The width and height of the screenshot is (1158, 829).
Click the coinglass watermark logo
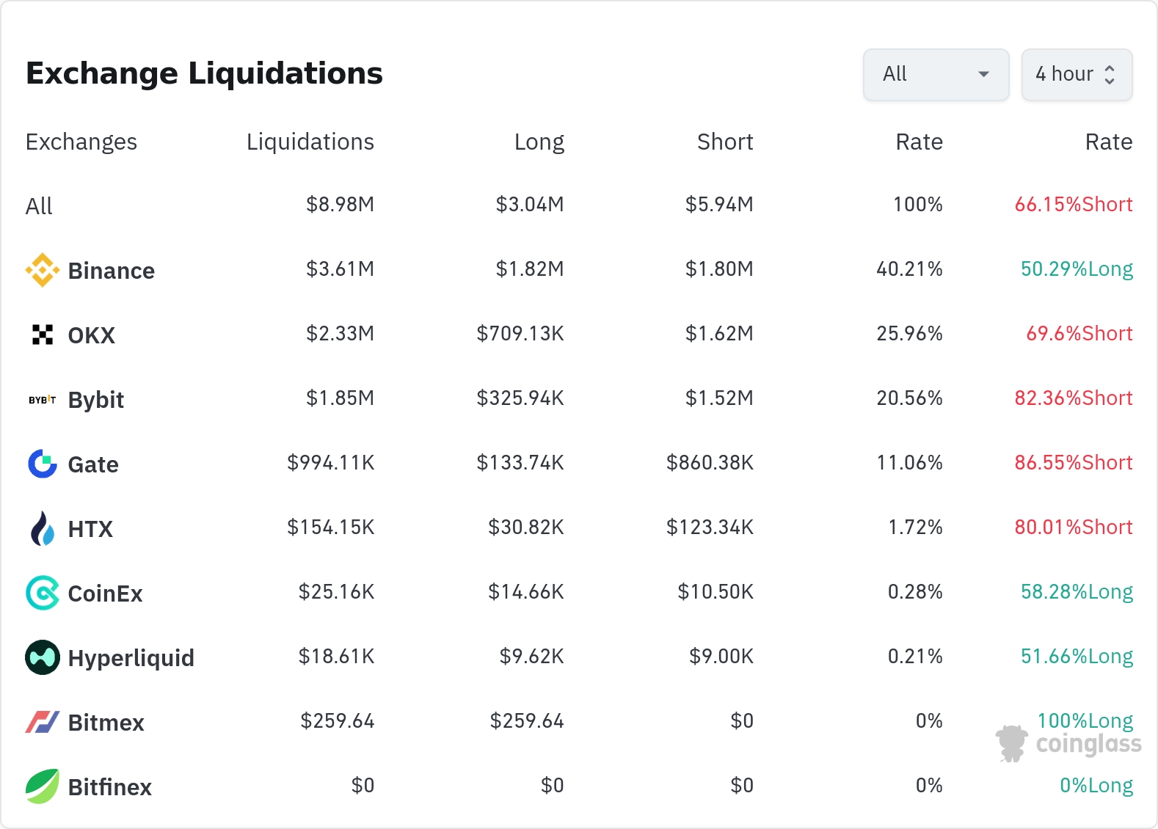[x=1068, y=744]
